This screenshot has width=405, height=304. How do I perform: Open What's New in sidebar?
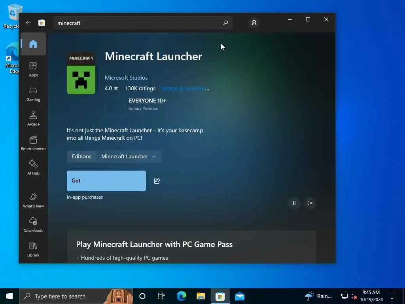click(33, 200)
